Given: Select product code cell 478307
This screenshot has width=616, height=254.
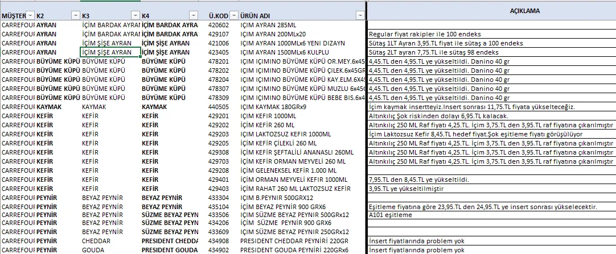Looking at the screenshot, I should (x=218, y=89).
